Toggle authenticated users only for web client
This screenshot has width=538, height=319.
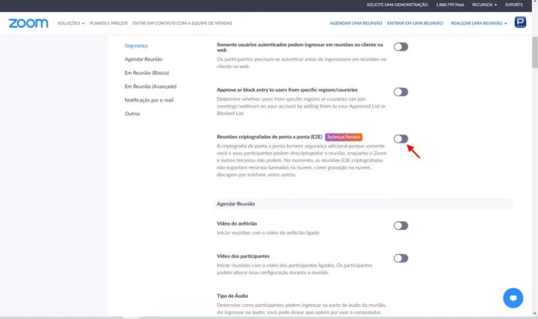(401, 46)
